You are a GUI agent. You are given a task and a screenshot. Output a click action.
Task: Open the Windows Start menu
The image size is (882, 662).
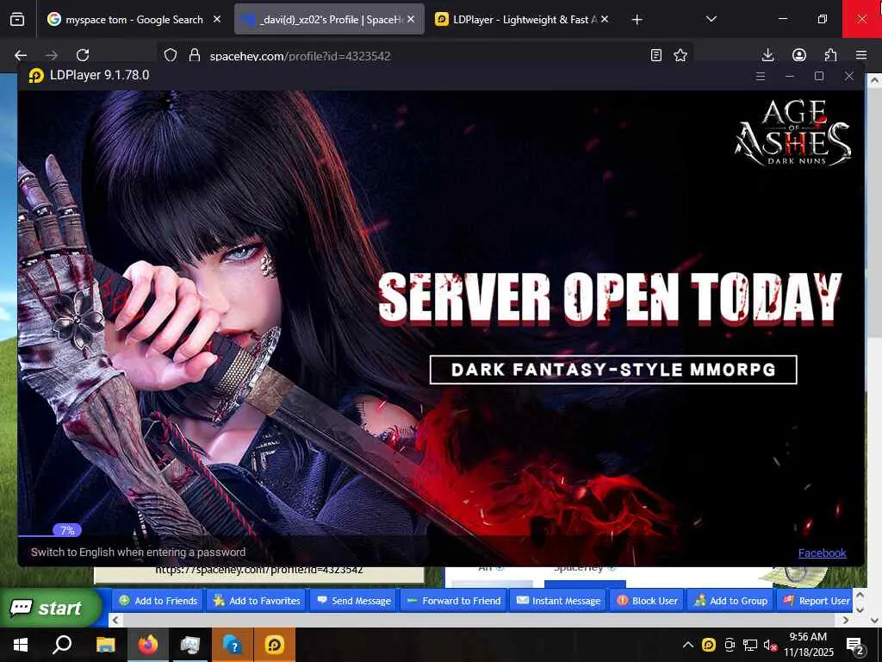(21, 645)
